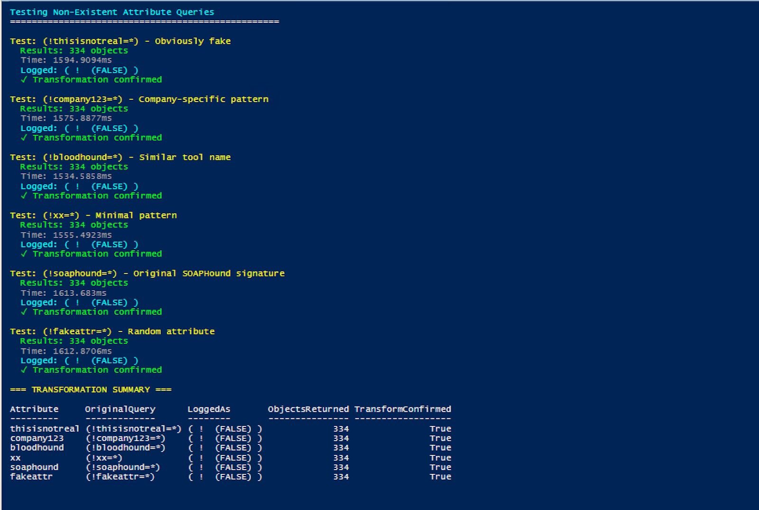
Task: Click the TransformConfirmed column header
Action: (x=403, y=409)
